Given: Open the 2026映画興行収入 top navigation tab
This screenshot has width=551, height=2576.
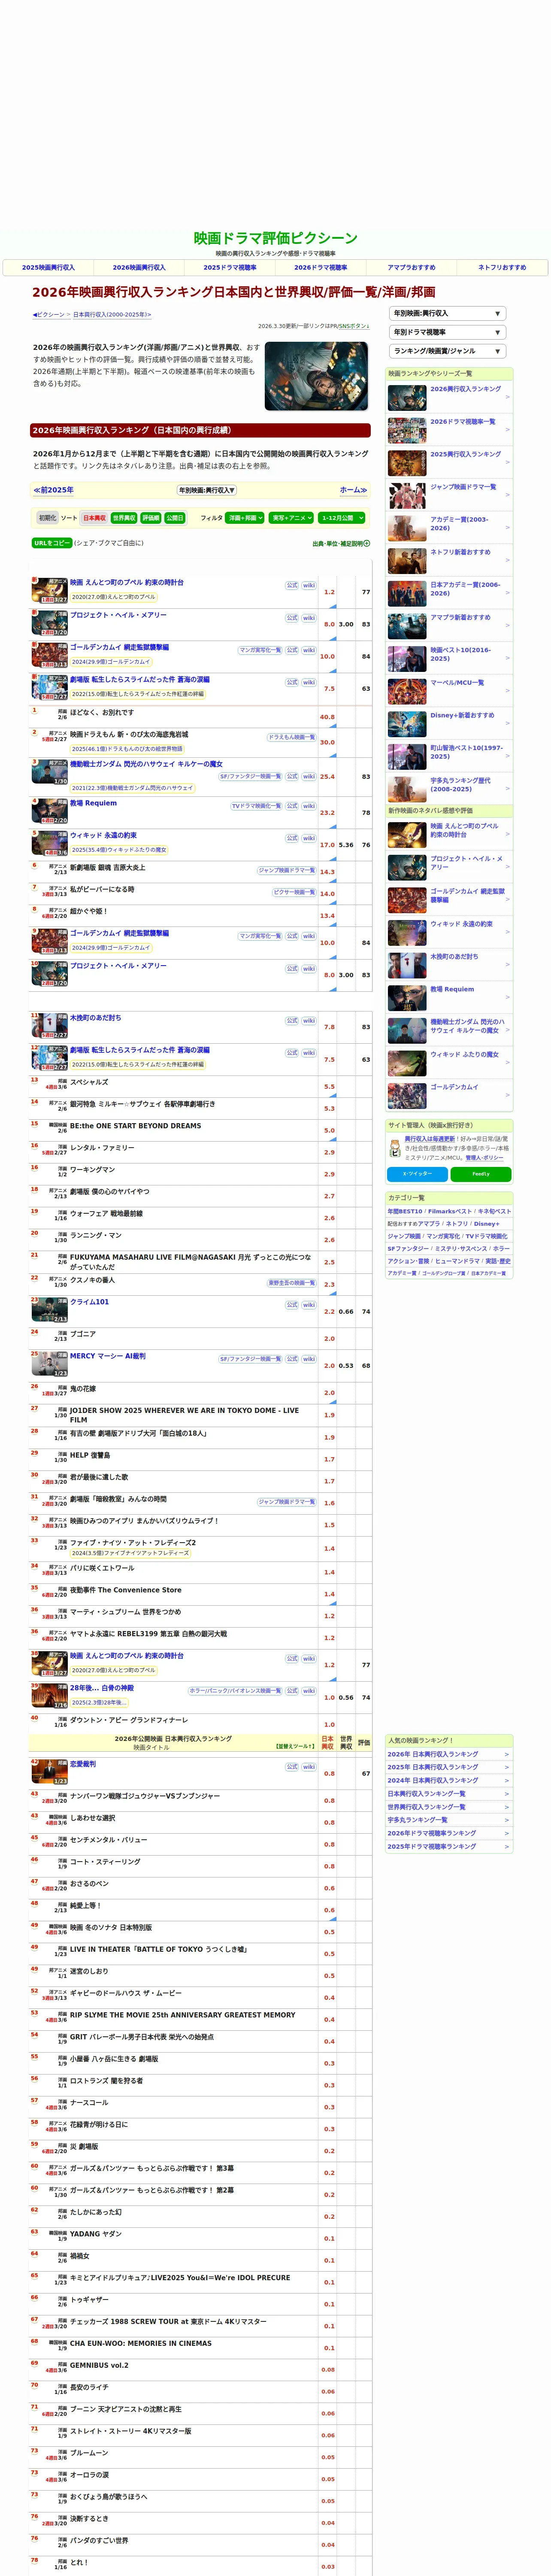Looking at the screenshot, I should click(139, 268).
